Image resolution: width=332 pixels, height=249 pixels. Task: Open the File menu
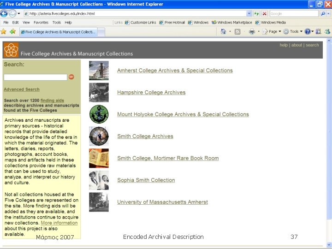6,23
